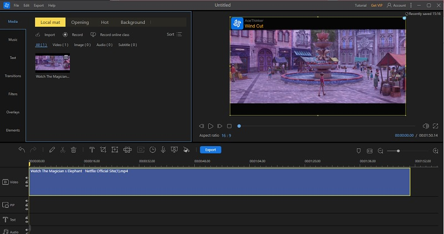Start voiceover with the microphone icon
This screenshot has height=234, width=444.
pyautogui.click(x=163, y=150)
